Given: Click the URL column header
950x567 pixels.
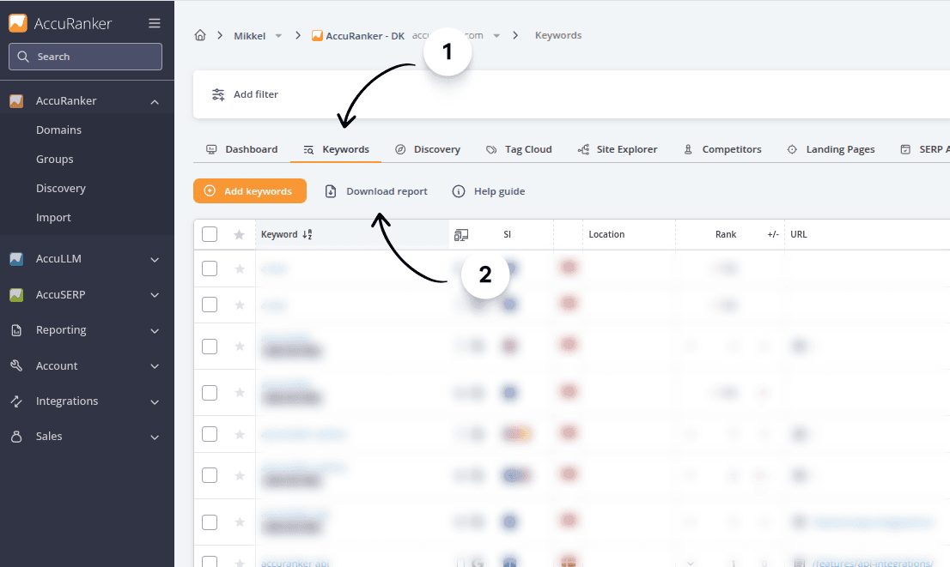Looking at the screenshot, I should [x=799, y=235].
